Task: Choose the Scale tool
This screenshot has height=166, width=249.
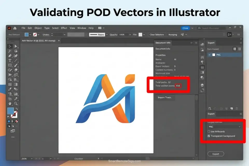Action: click(16, 75)
